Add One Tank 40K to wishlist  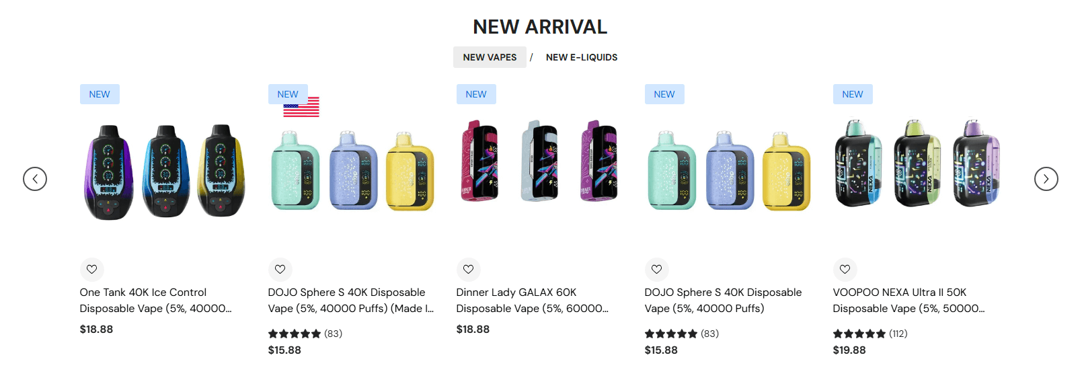92,270
